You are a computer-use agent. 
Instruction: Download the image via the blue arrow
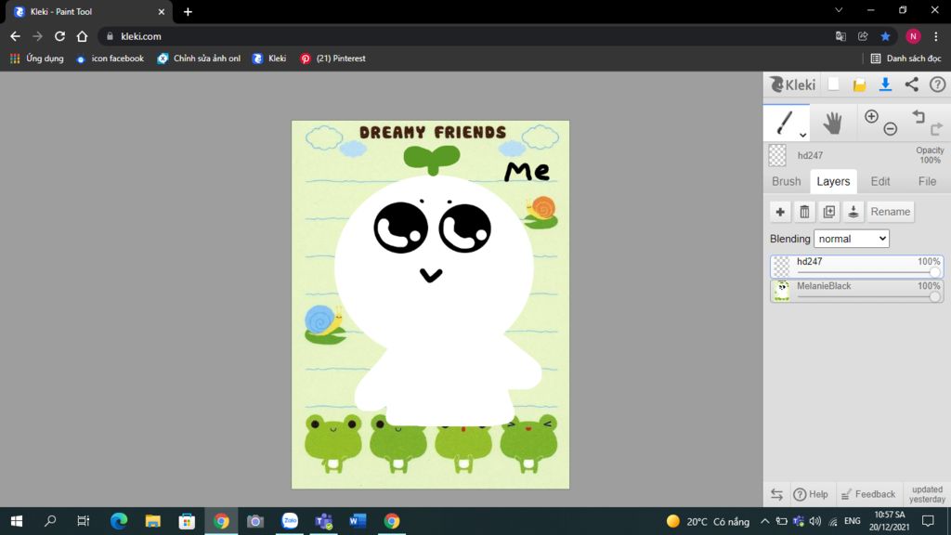pos(885,85)
